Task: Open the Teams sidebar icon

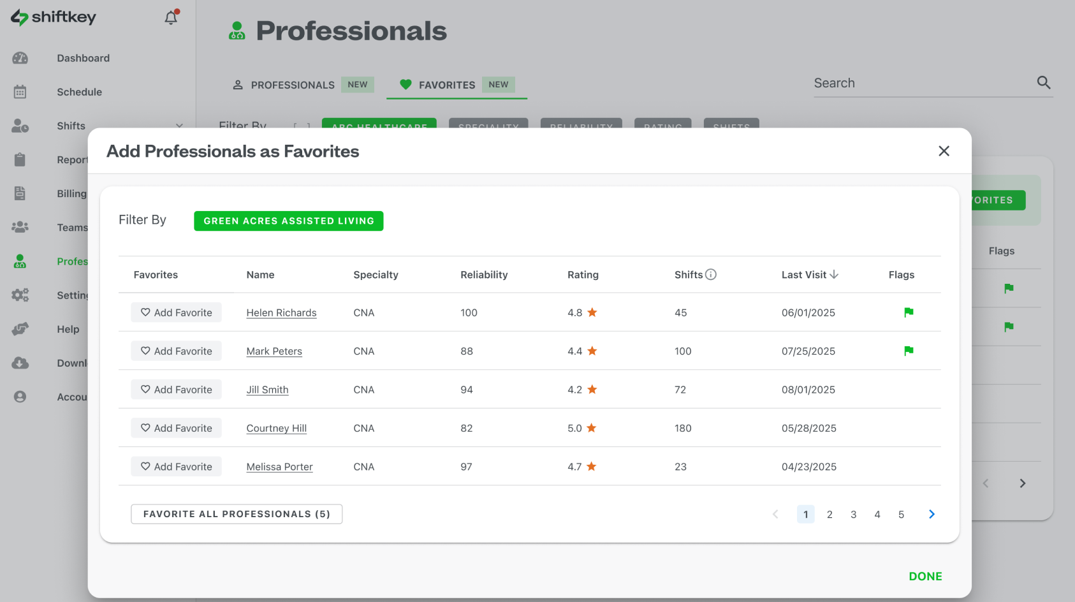Action: (x=20, y=227)
